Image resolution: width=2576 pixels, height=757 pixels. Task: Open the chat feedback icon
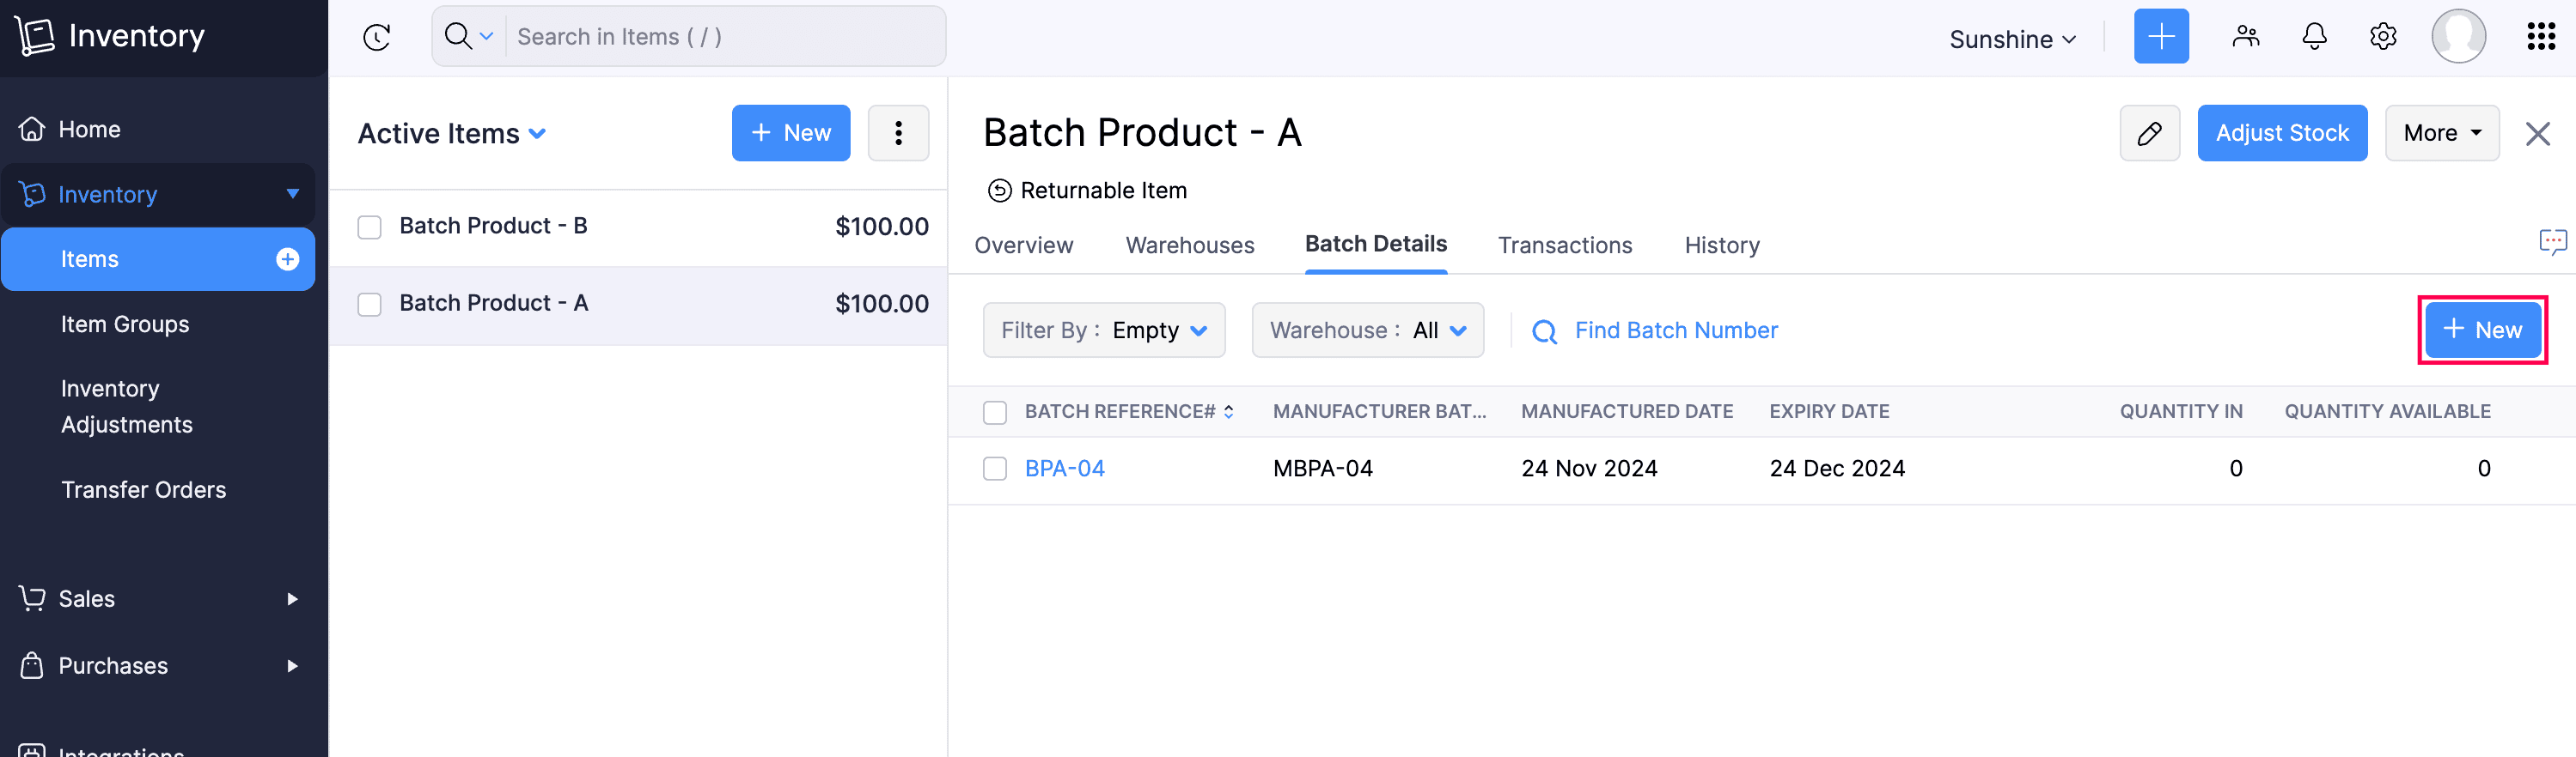2552,242
